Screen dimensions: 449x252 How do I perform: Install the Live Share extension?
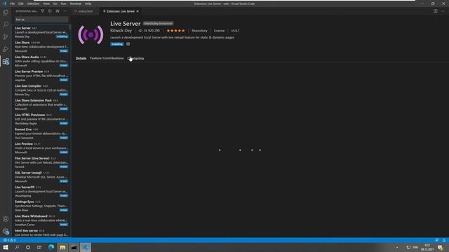(64, 51)
